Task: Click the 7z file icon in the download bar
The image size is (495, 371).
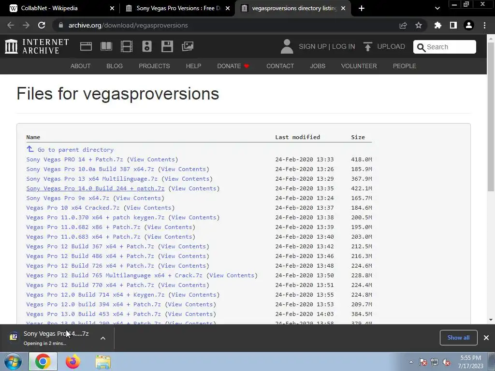Action: pyautogui.click(x=14, y=337)
